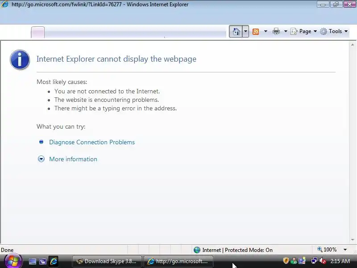
Task: Click Show Desktop quick launch icon
Action: [x=32, y=261]
